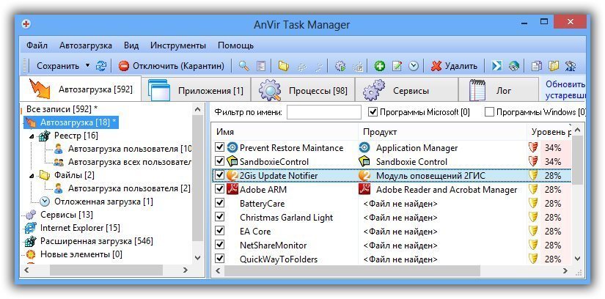Click the yellow book icon in toolbar
Image resolution: width=605 pixels, height=299 pixels.
tap(554, 66)
